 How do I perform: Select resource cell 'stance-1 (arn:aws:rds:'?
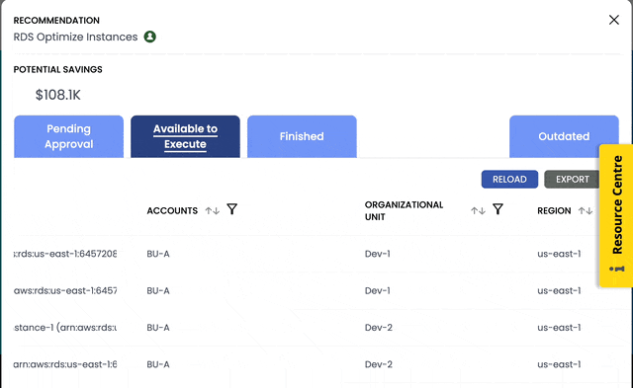(x=65, y=328)
